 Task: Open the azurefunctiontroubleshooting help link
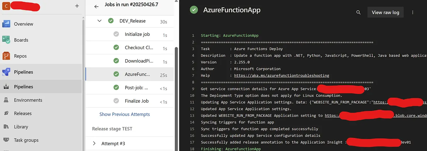click(x=282, y=75)
